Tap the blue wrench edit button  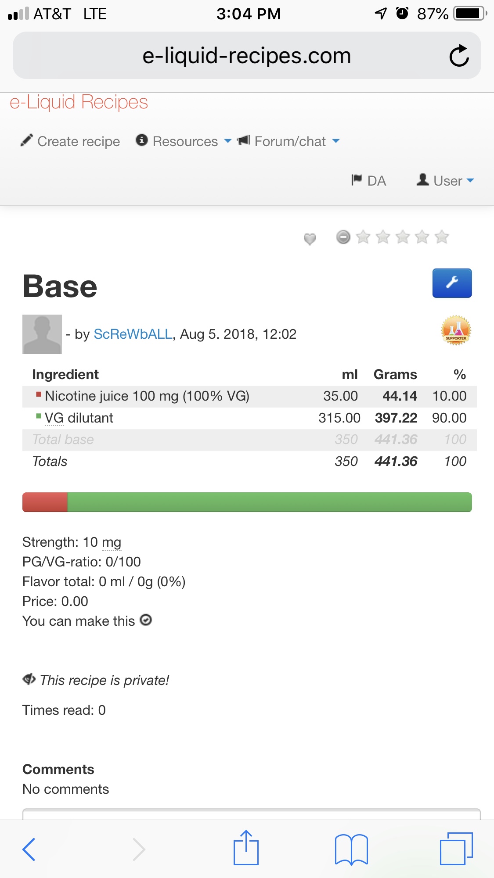[452, 283]
